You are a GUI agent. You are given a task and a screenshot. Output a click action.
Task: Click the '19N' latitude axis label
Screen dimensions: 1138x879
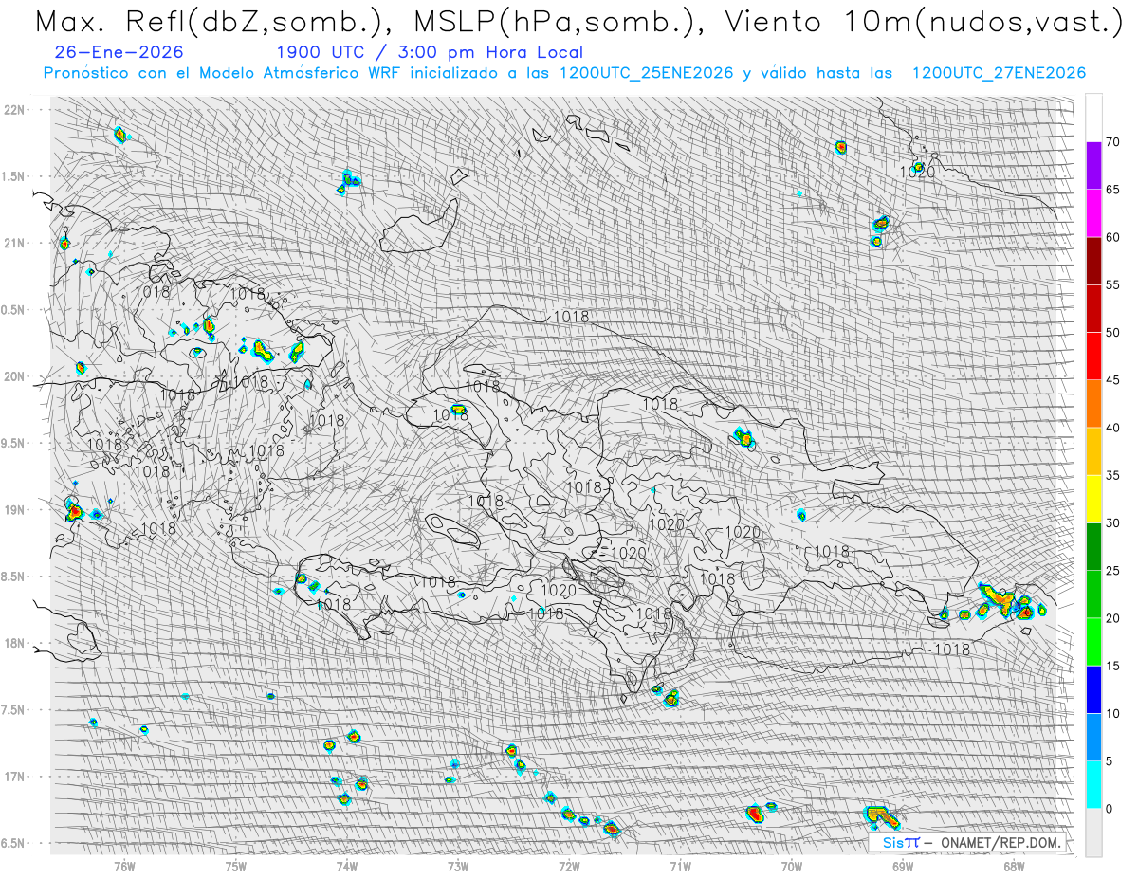click(15, 510)
